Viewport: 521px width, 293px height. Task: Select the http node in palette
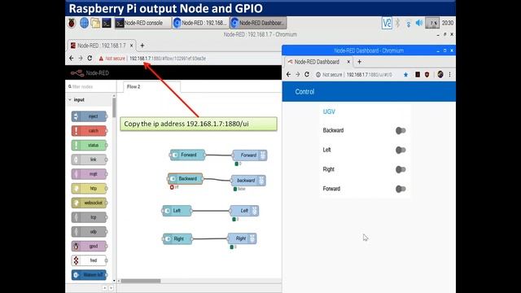pyautogui.click(x=90, y=188)
